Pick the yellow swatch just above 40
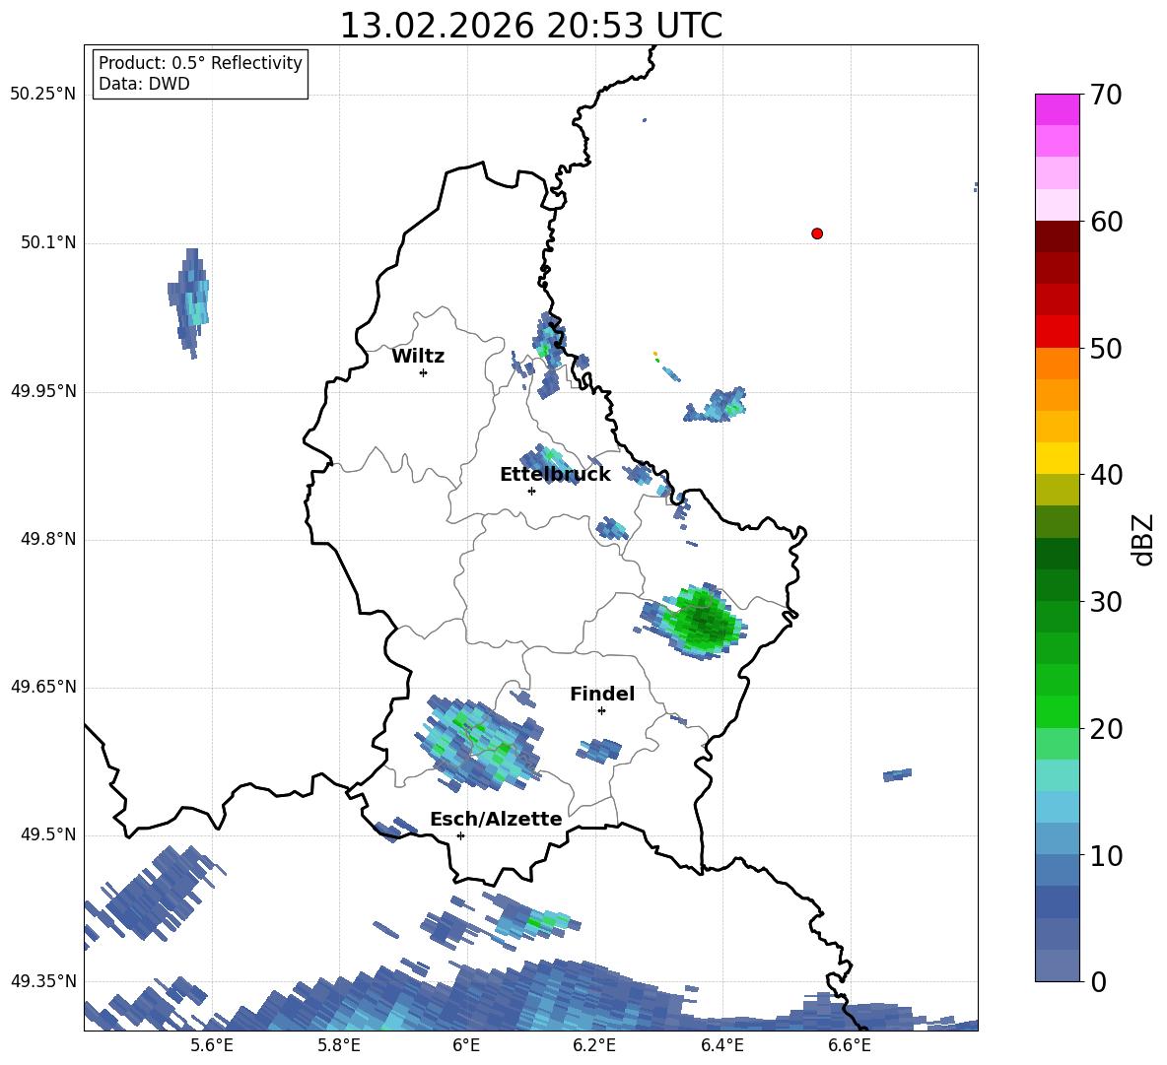This screenshot has height=1065, width=1167. 1057,459
